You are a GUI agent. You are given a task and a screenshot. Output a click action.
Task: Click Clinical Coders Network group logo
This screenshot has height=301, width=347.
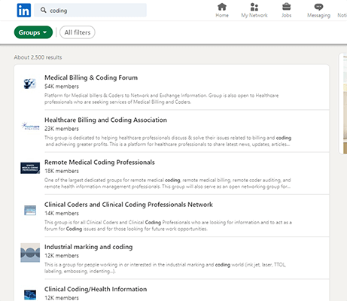tap(30, 210)
